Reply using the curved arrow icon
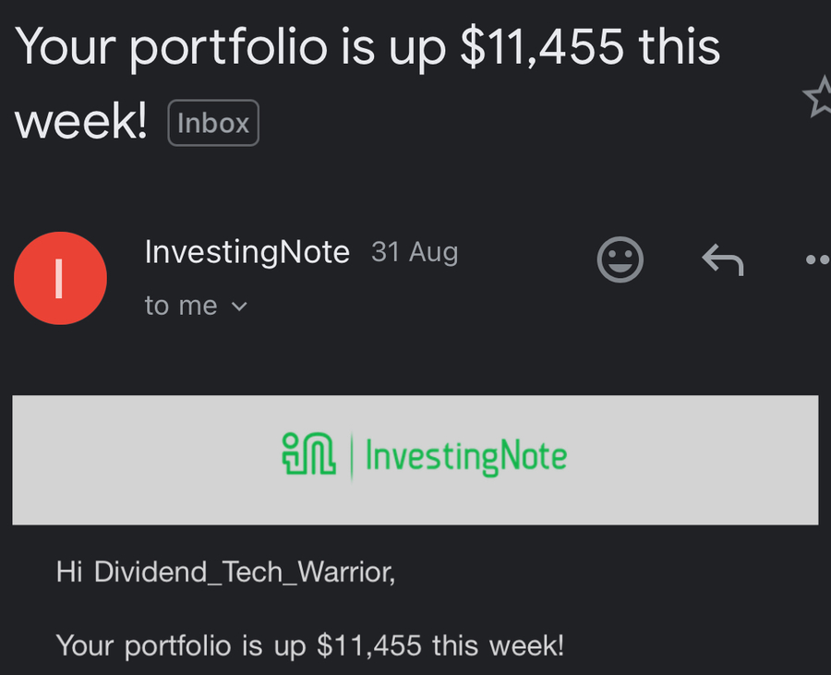 tap(723, 259)
